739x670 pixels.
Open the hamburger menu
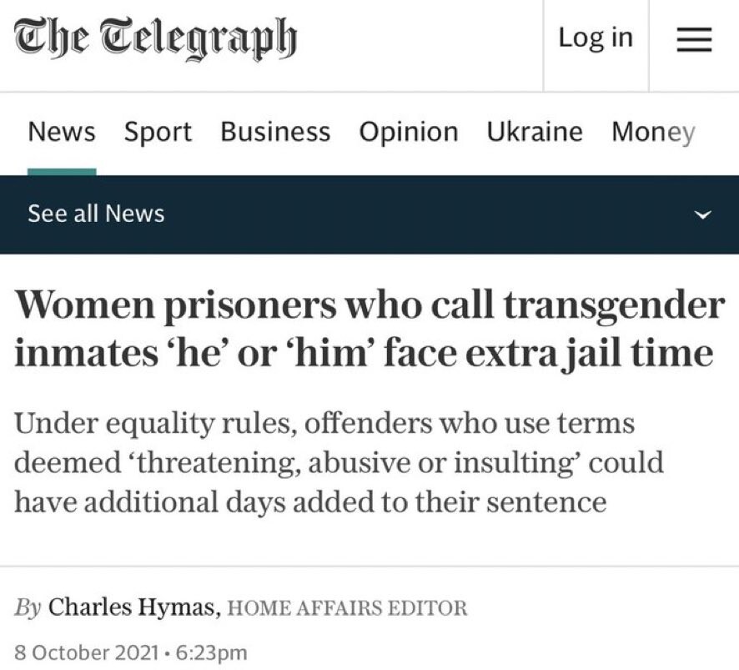pyautogui.click(x=693, y=40)
